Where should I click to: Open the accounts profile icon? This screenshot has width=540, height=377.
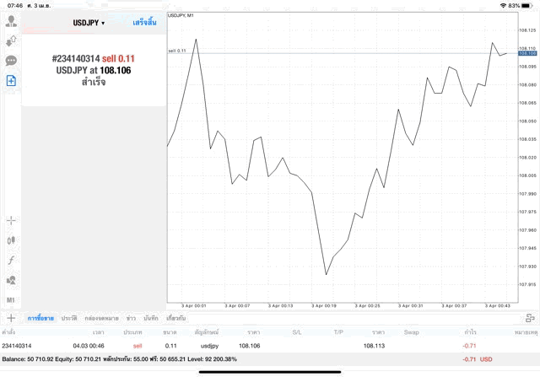point(11,20)
